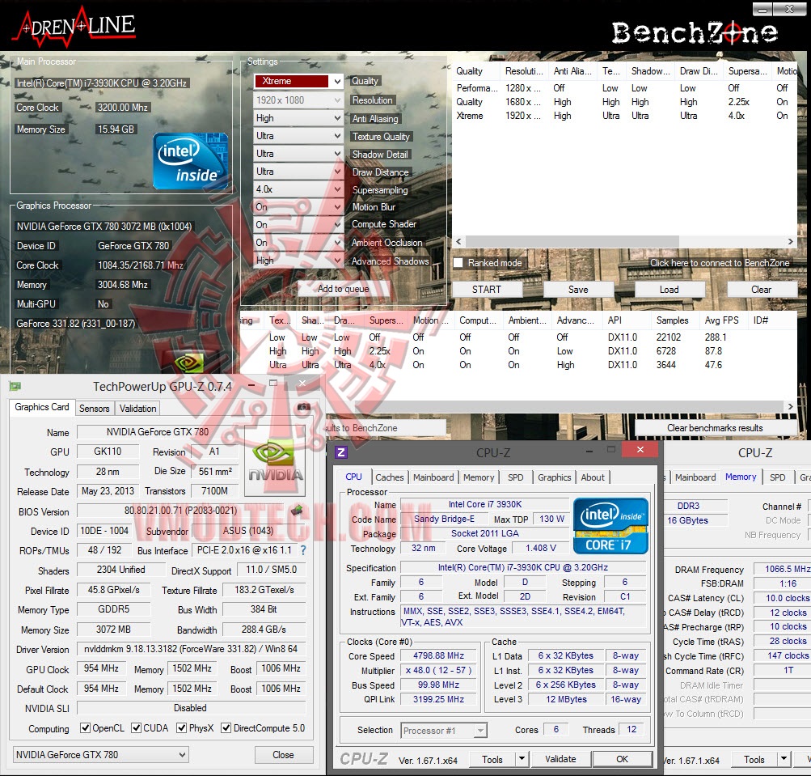The image size is (811, 776).
Task: Click the START benchmark button
Action: pos(486,290)
